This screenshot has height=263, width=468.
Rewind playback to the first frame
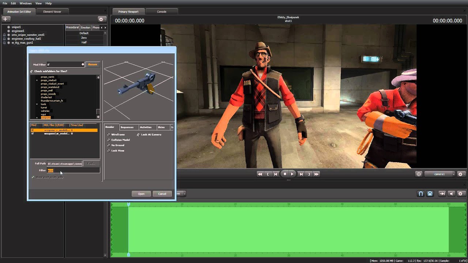(260, 174)
